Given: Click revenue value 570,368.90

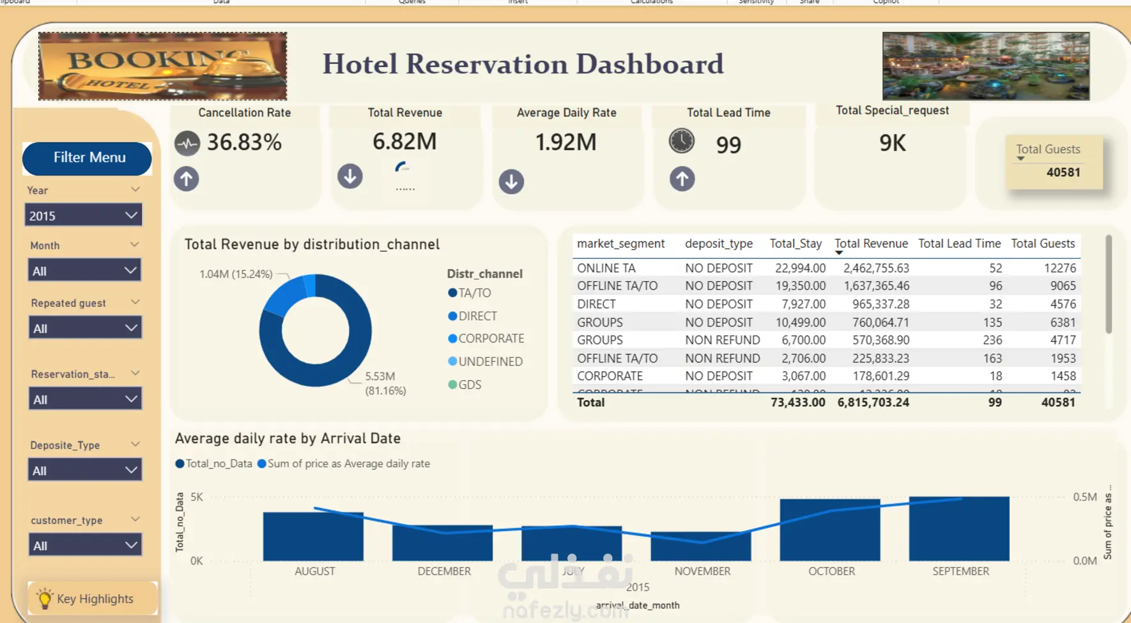Looking at the screenshot, I should (881, 340).
